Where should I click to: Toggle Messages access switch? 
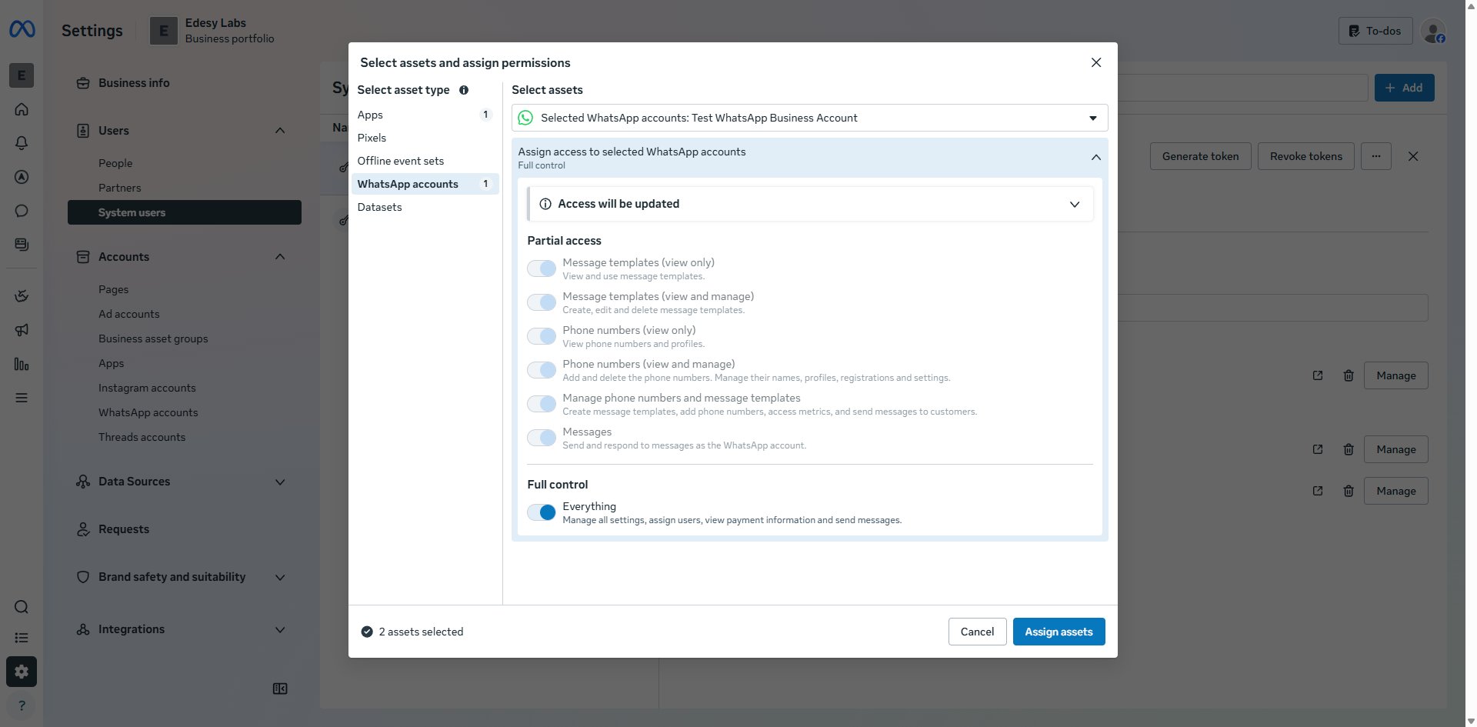(x=542, y=438)
